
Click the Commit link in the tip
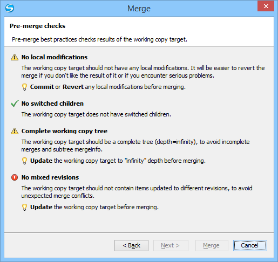coord(42,87)
